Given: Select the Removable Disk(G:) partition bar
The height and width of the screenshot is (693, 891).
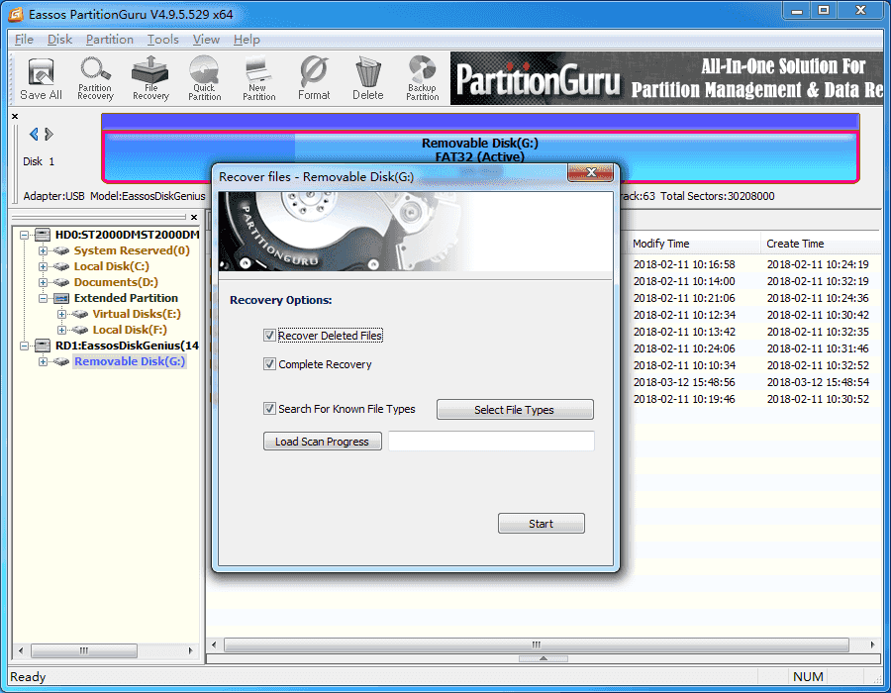Looking at the screenshot, I should click(x=480, y=157).
